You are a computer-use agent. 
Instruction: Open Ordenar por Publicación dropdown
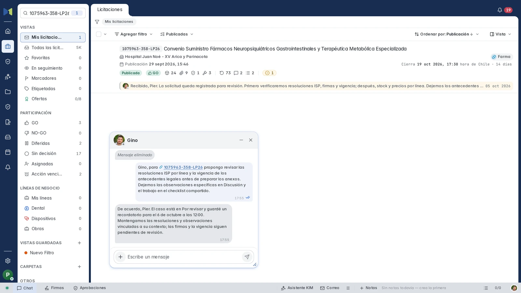pos(447,34)
